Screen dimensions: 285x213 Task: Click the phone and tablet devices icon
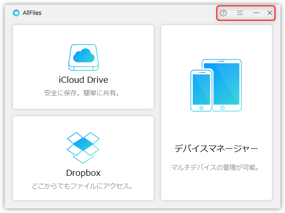[x=216, y=85]
